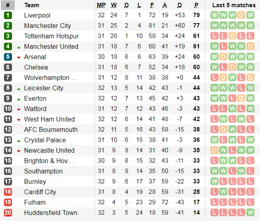Click the draw badge in Tottenham's last matches

232,36
